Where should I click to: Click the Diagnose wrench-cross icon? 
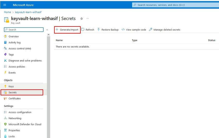5,60
